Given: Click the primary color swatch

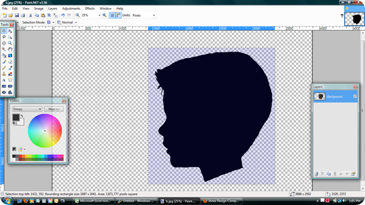Looking at the screenshot, I should pyautogui.click(x=16, y=117).
